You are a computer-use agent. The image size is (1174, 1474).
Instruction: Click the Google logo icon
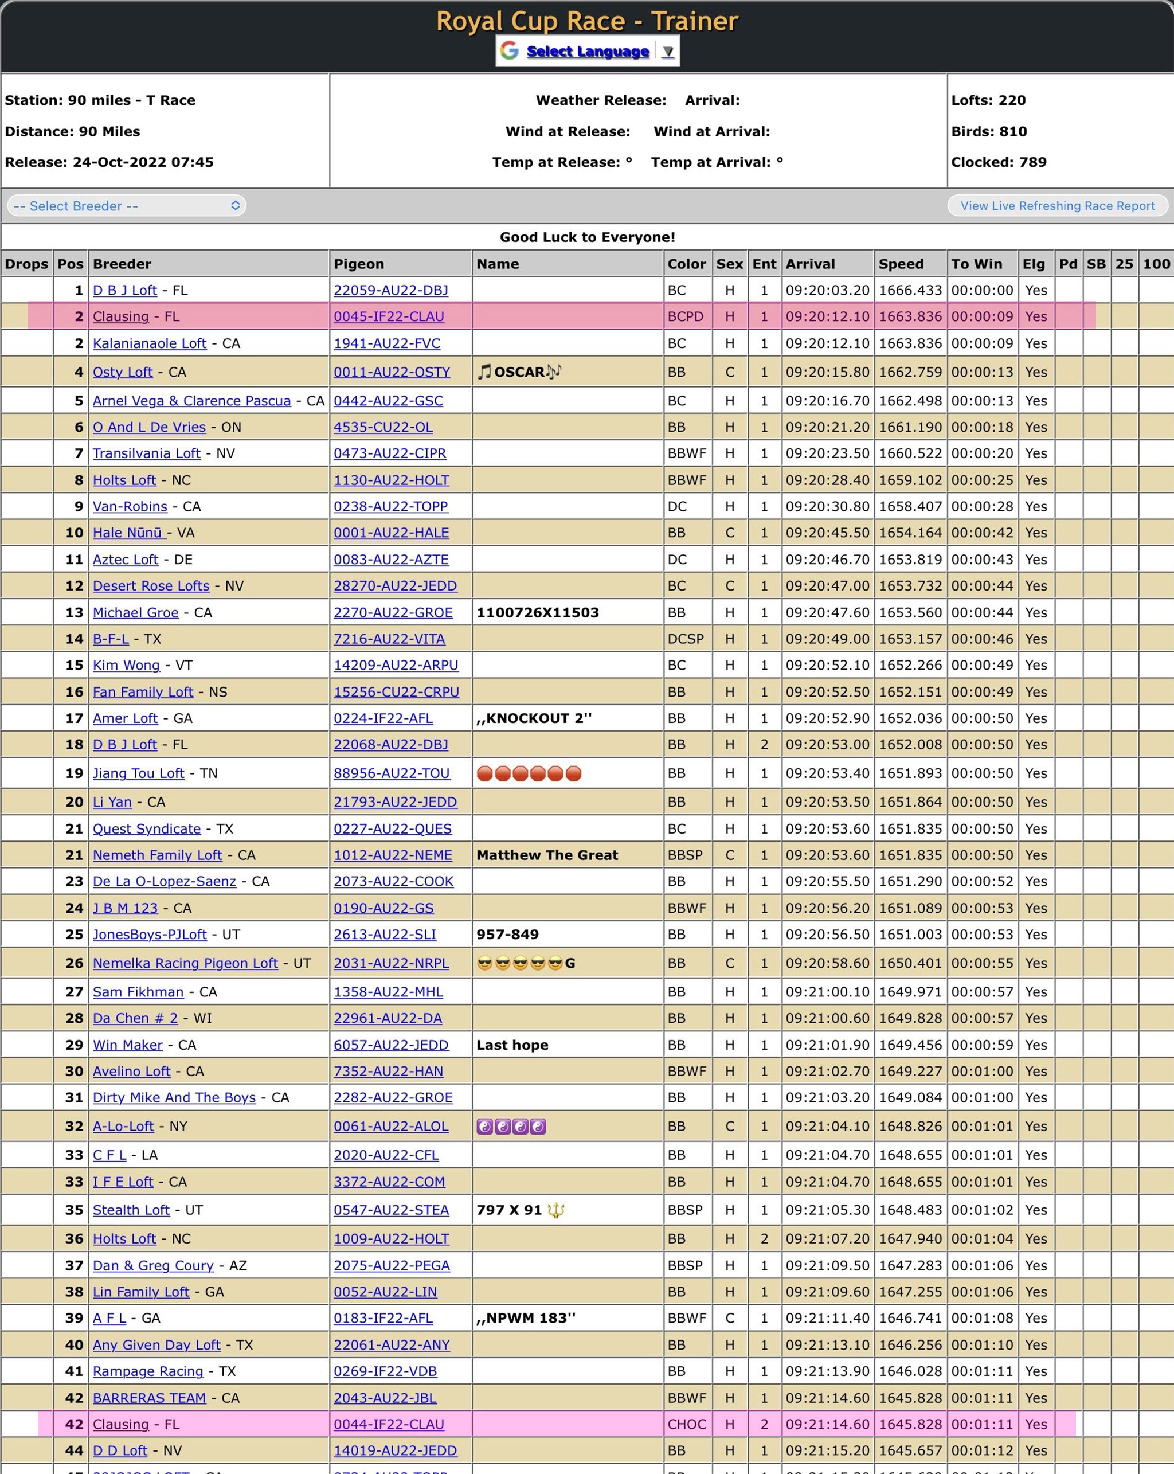point(510,50)
